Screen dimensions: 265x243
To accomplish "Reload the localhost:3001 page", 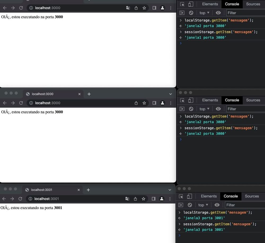I will 20,199.
